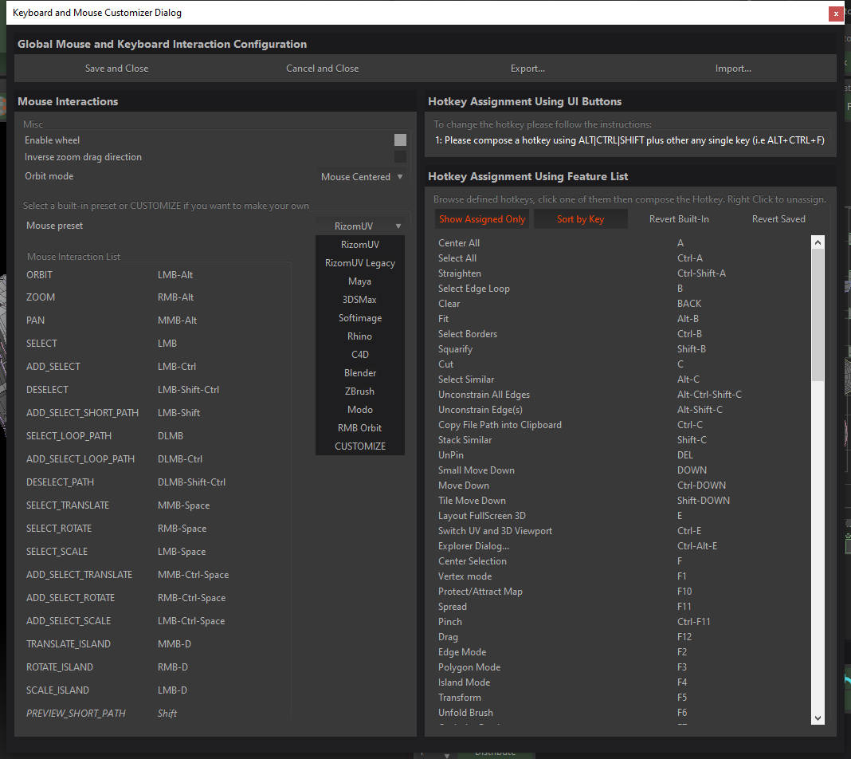
Task: Choose RMB Orbit mouse preset
Action: (360, 428)
